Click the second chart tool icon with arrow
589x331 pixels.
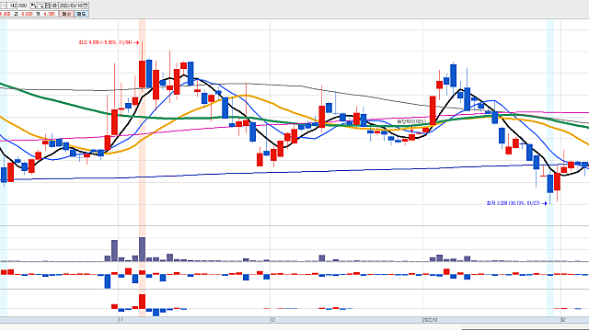[40, 6]
